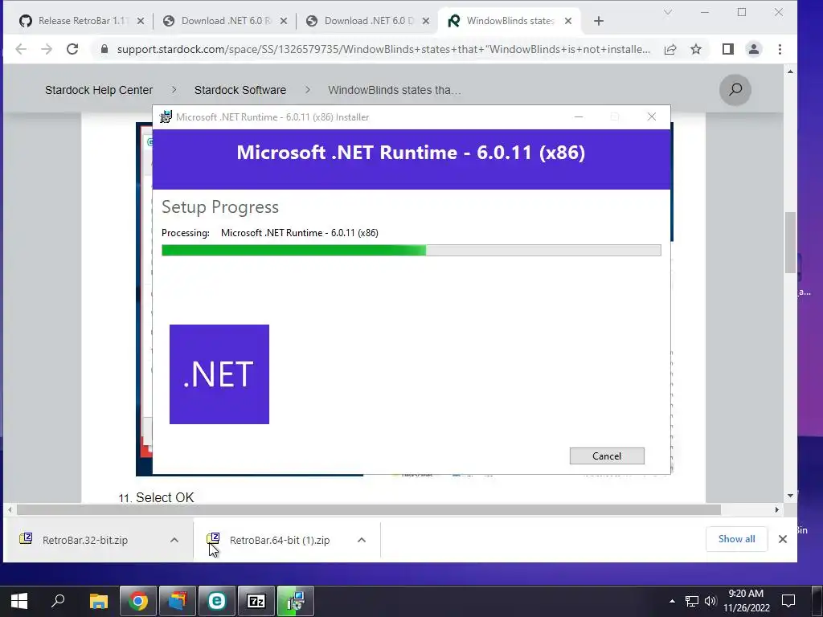Open the clock showing 9:20 AM

[747, 601]
